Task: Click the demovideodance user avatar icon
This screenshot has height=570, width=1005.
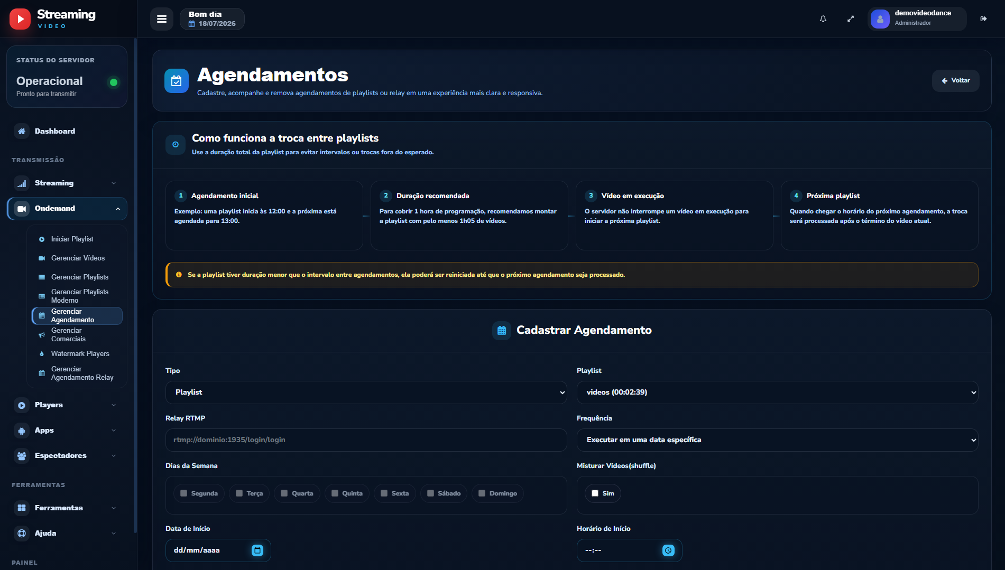Action: point(880,19)
